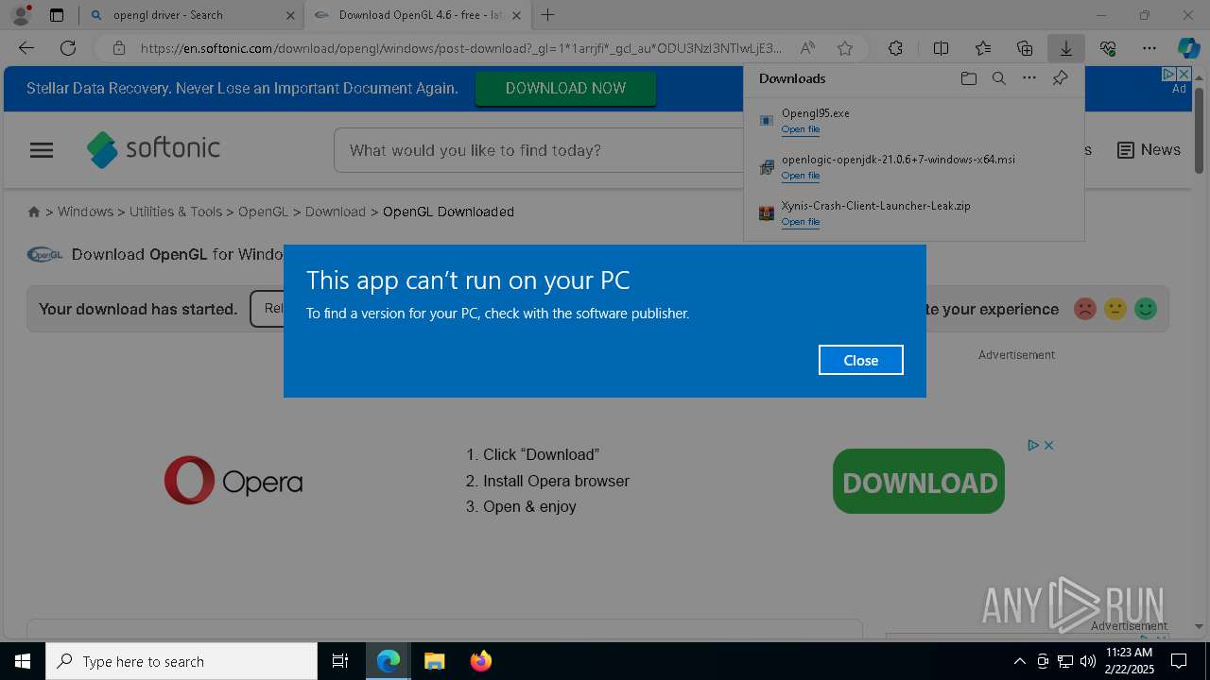Pin the Downloads panel
Screen dimensions: 1210x680
point(1060,78)
